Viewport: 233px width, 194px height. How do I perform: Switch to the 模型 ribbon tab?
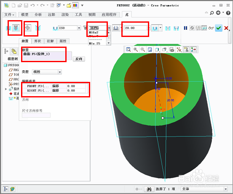click(x=25, y=15)
